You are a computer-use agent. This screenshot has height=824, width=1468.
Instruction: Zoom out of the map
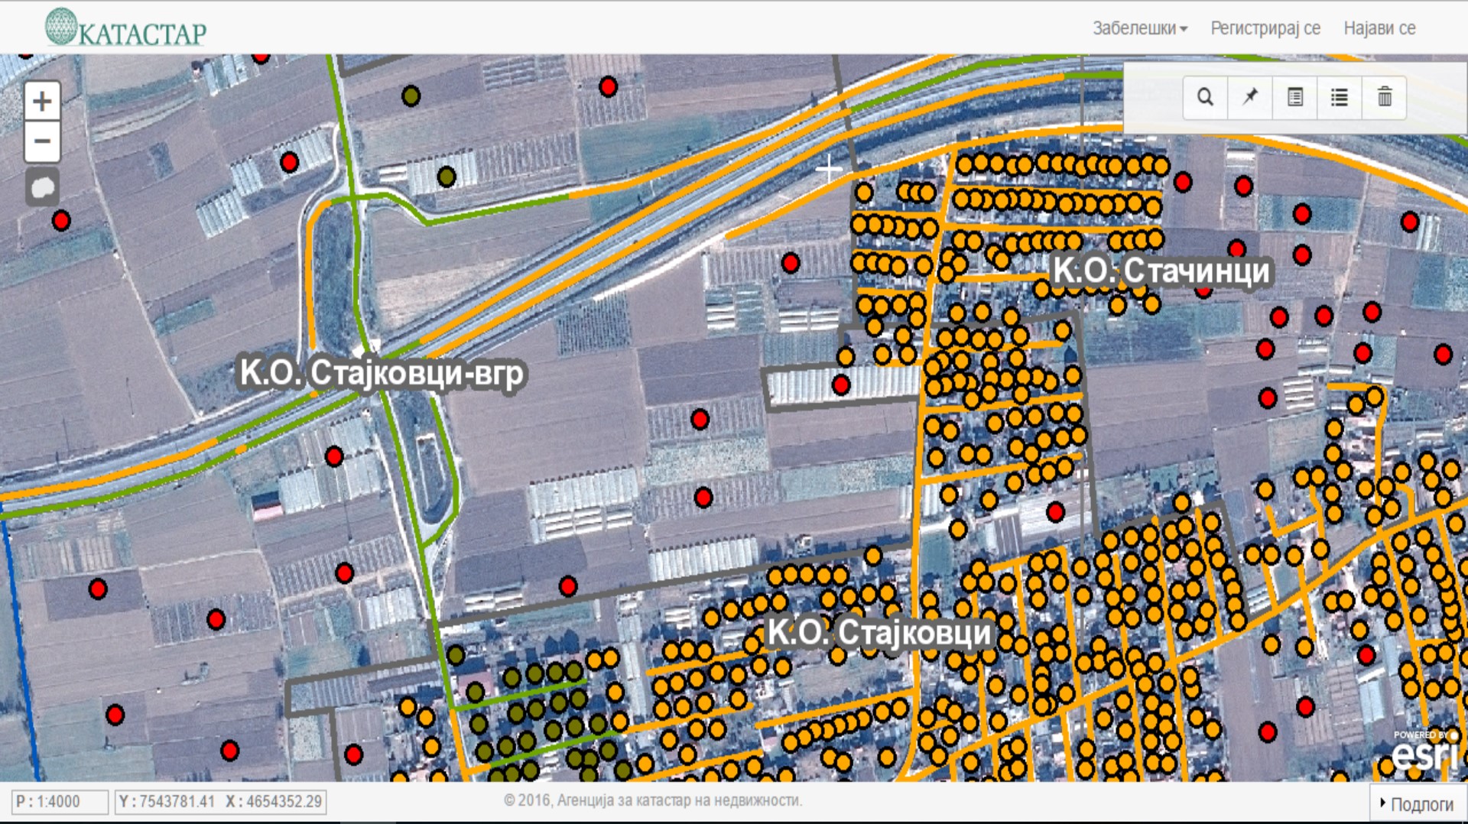[42, 141]
